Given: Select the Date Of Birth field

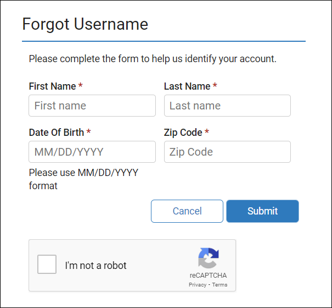Looking at the screenshot, I should tap(92, 152).
